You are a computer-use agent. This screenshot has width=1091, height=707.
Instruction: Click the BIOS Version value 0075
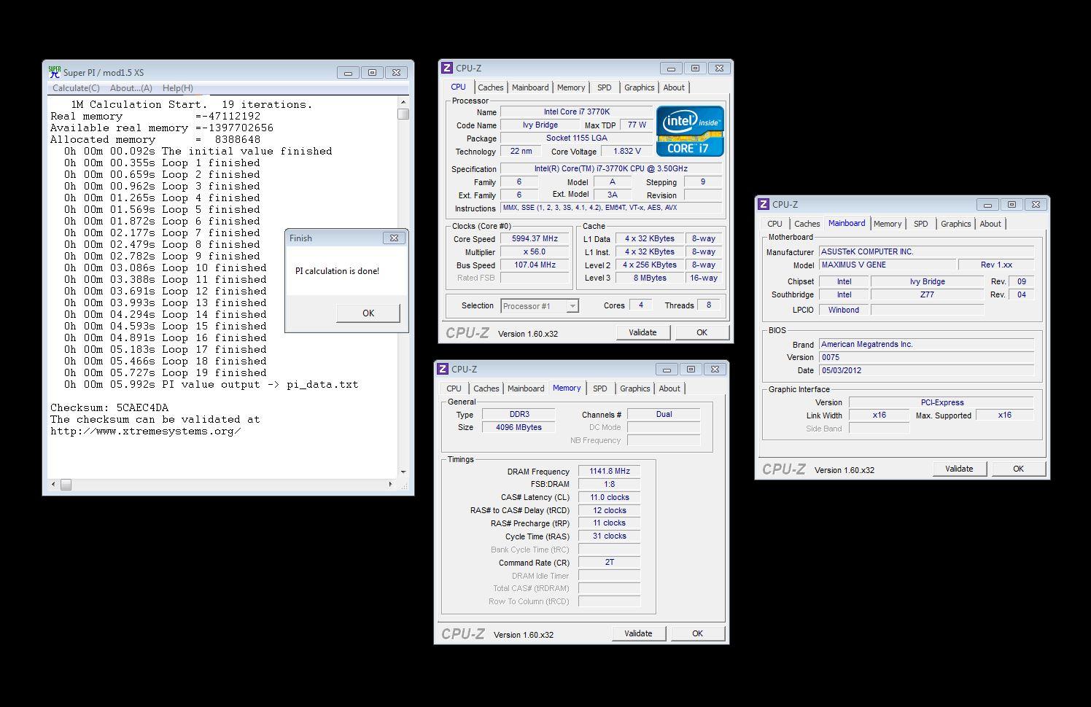[x=926, y=358]
